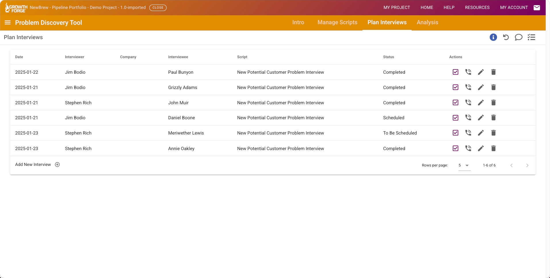The width and height of the screenshot is (550, 278).
Task: Delete the Grizzly Adams interview row
Action: tap(494, 87)
